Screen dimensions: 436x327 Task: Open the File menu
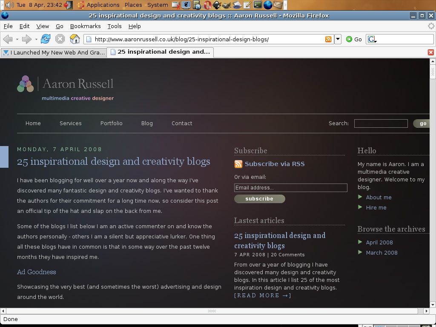[x=8, y=26]
